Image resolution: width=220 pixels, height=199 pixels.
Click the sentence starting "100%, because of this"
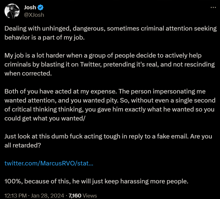(x=97, y=181)
